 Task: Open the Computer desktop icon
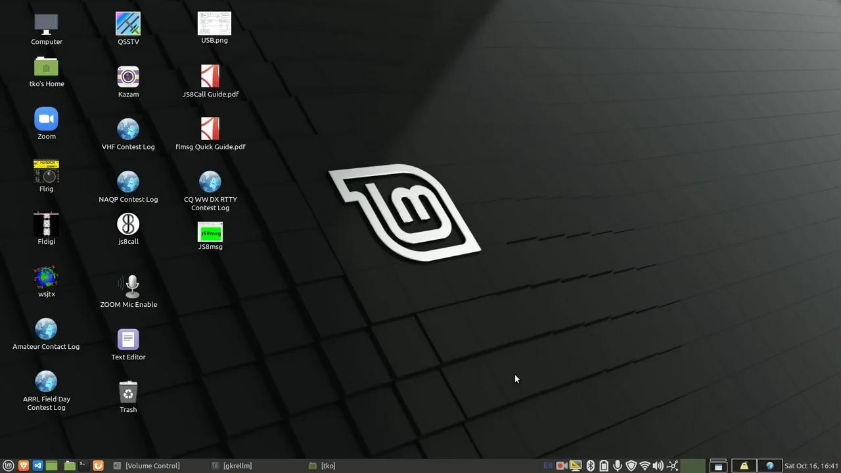click(46, 24)
